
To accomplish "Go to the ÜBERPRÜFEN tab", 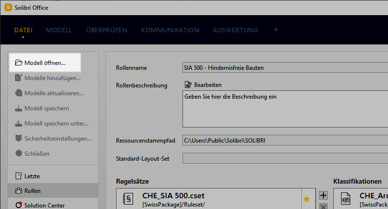I will click(x=107, y=30).
